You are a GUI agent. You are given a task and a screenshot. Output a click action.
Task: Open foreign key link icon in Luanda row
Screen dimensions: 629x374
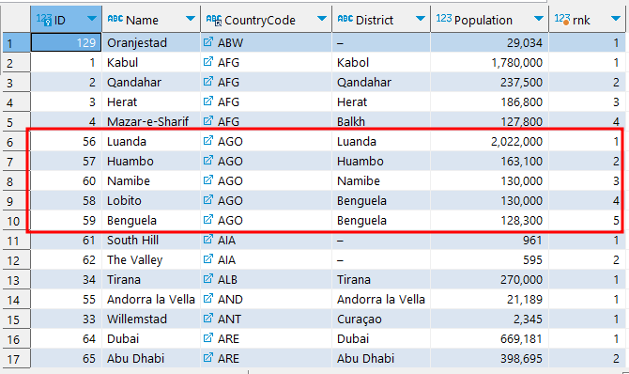[208, 141]
